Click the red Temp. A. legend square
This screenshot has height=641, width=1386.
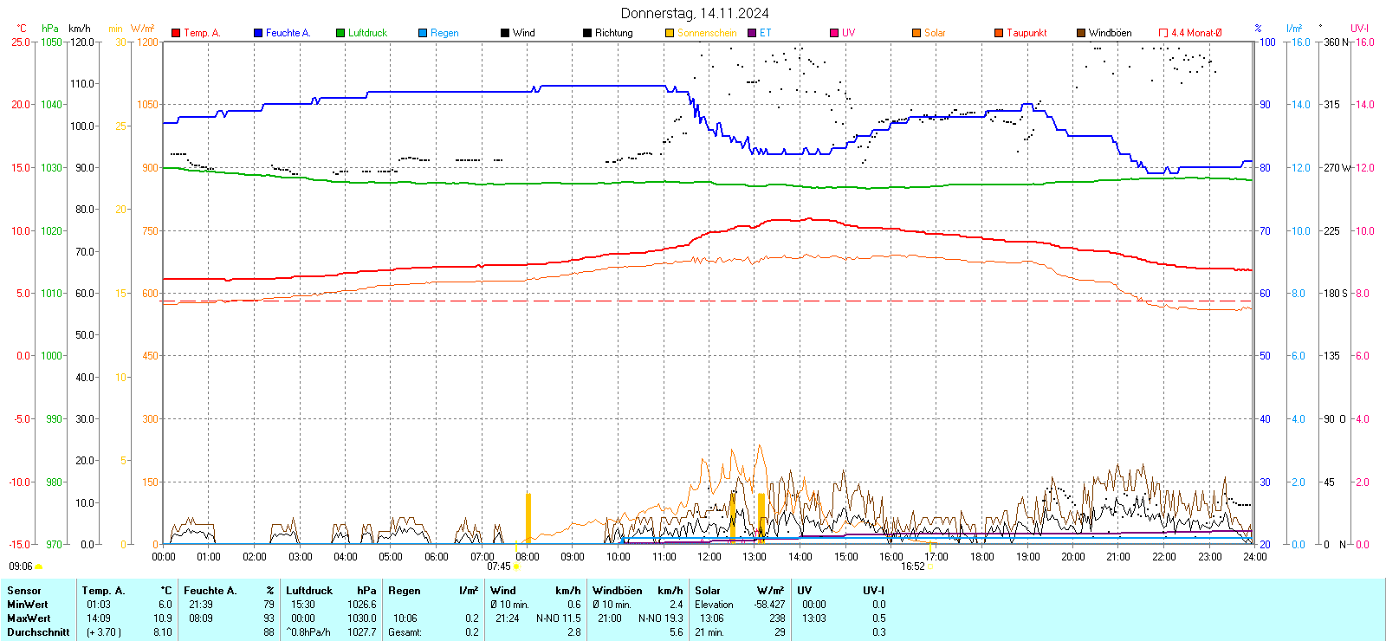point(176,33)
